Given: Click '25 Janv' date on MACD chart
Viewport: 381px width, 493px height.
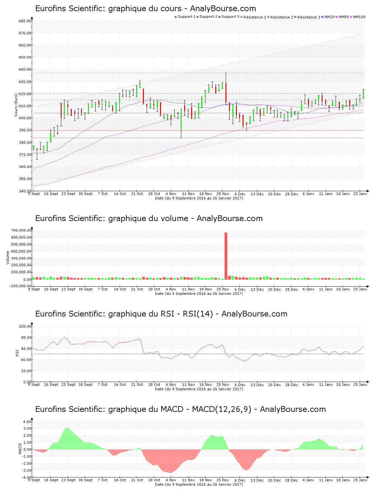Looking at the screenshot, I should click(360, 480).
